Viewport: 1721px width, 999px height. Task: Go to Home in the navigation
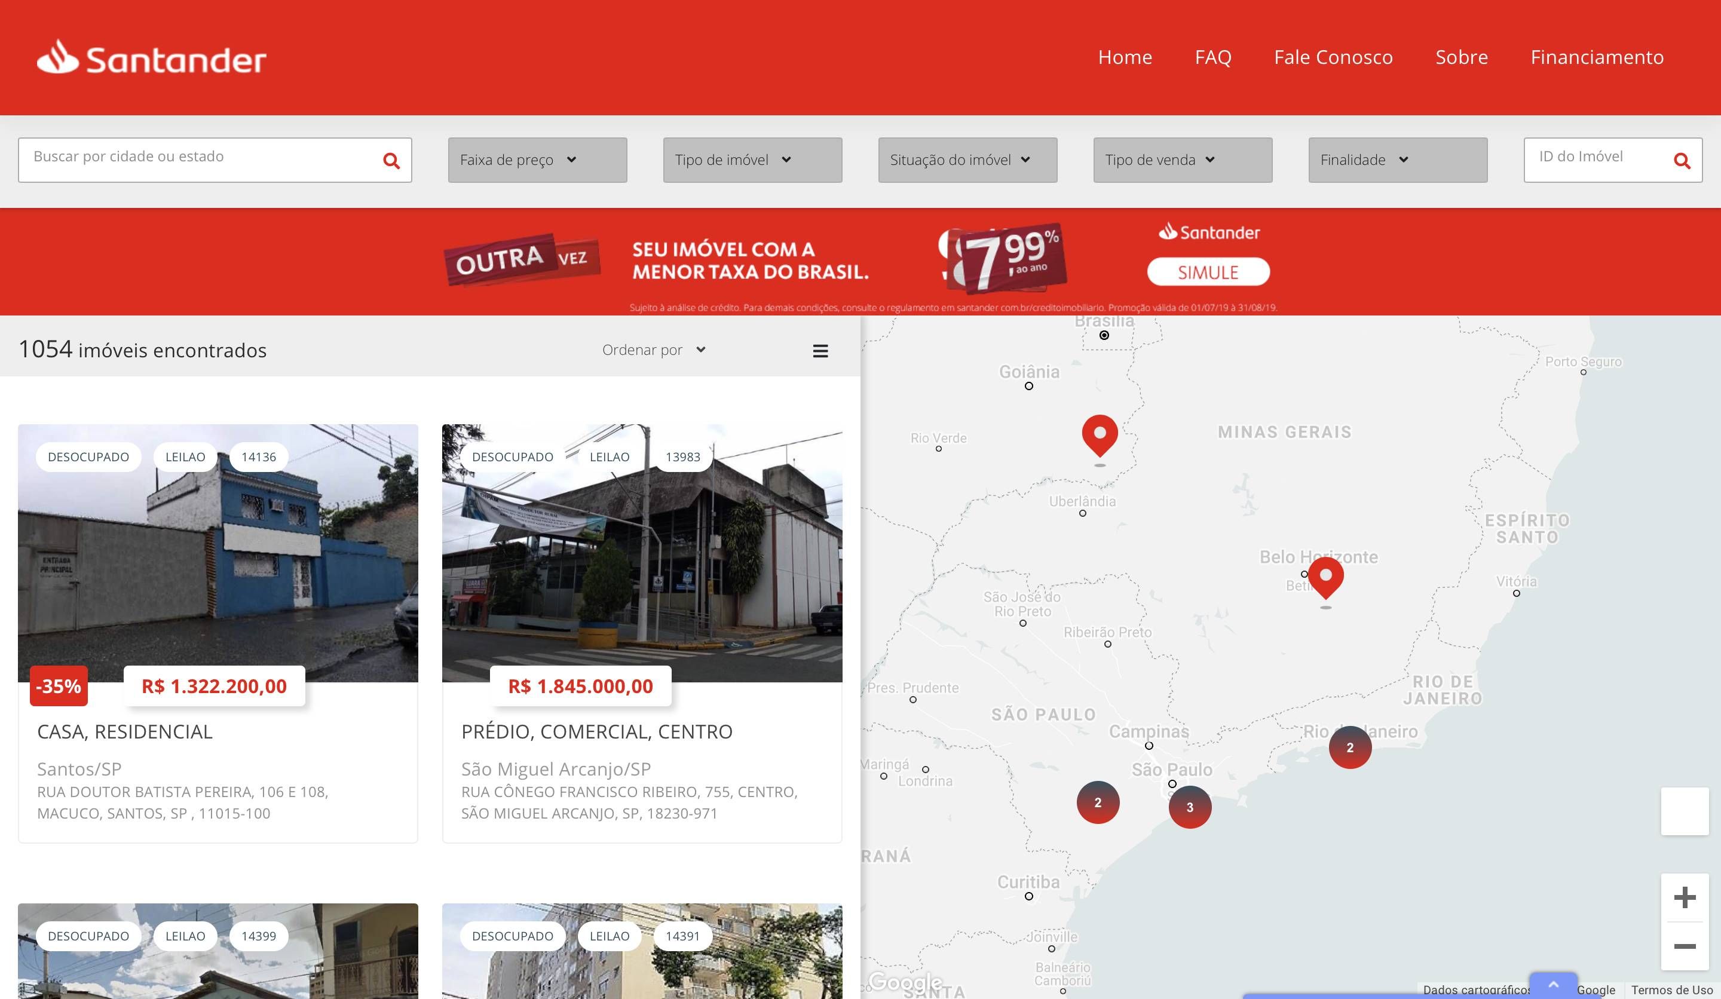tap(1125, 57)
